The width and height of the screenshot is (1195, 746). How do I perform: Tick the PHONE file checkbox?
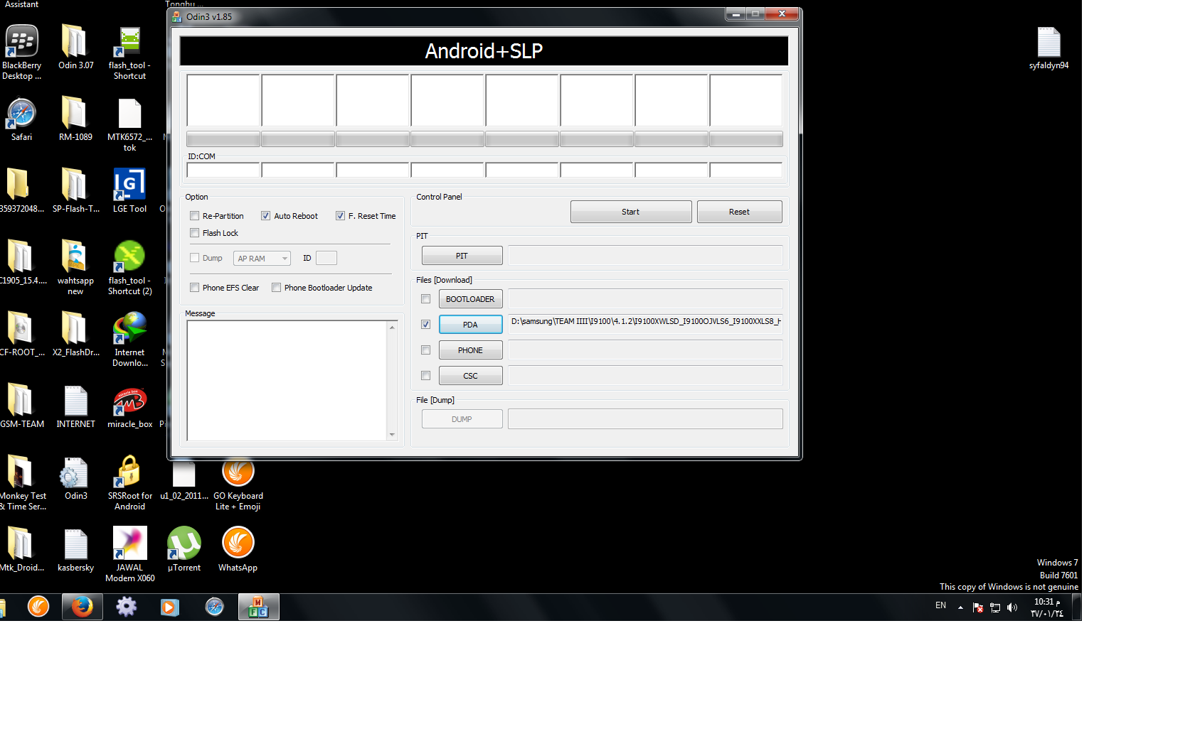coord(425,350)
